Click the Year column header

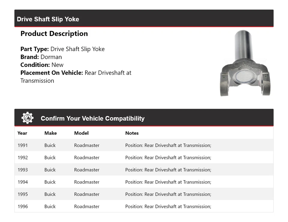[22, 133]
